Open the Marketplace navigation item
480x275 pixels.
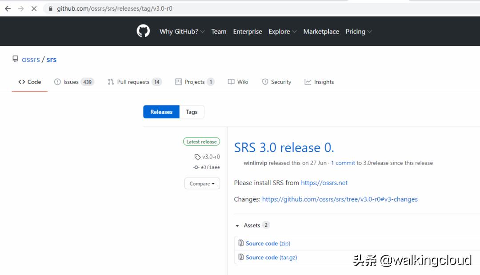tap(321, 31)
